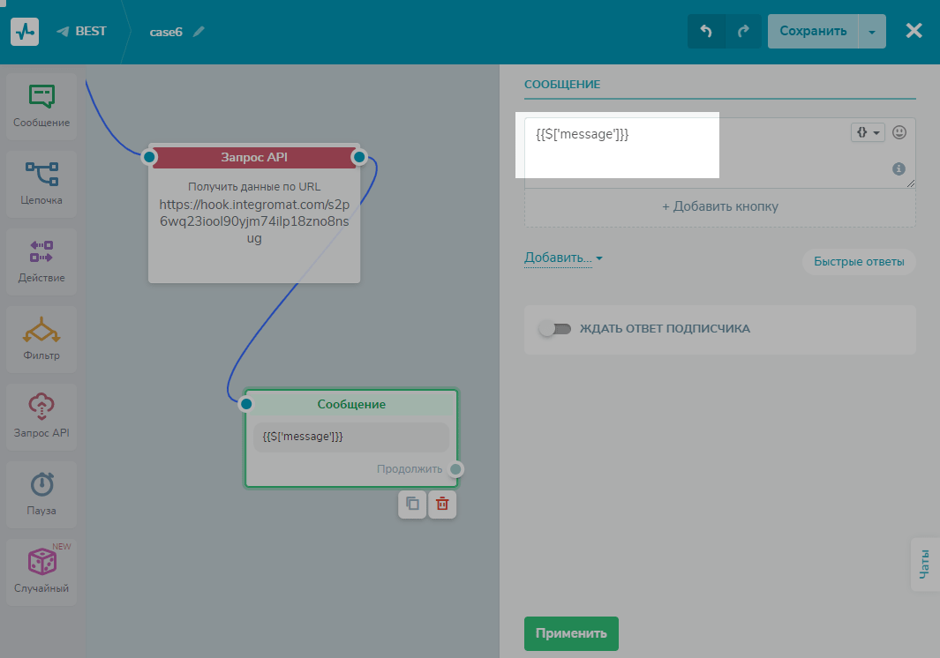Add a Пауза block from sidebar
The width and height of the screenshot is (940, 658).
[x=41, y=494]
